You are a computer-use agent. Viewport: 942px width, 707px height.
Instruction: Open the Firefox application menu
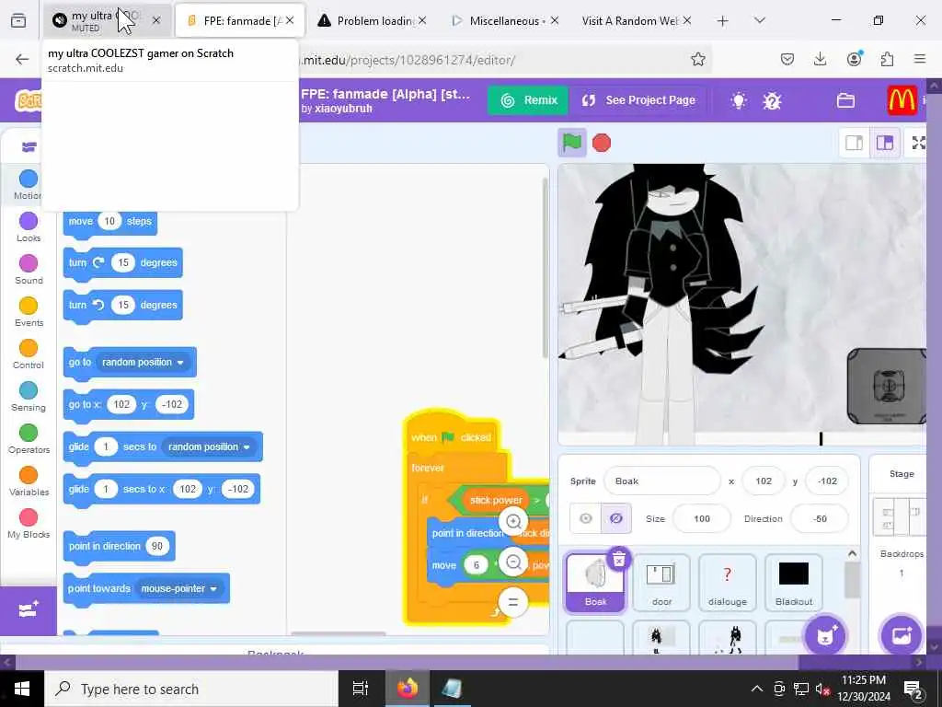920,59
